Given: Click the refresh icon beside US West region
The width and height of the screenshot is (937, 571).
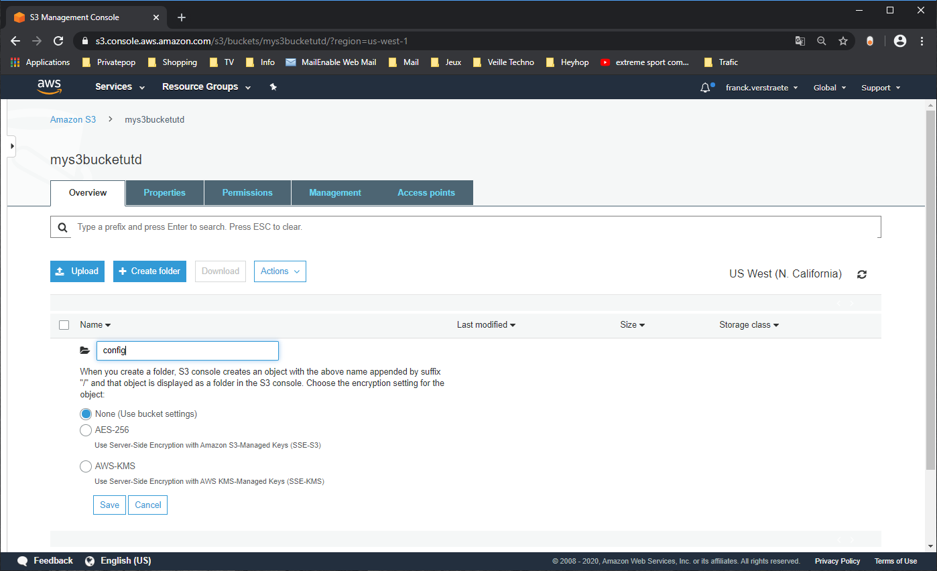Looking at the screenshot, I should tap(862, 274).
